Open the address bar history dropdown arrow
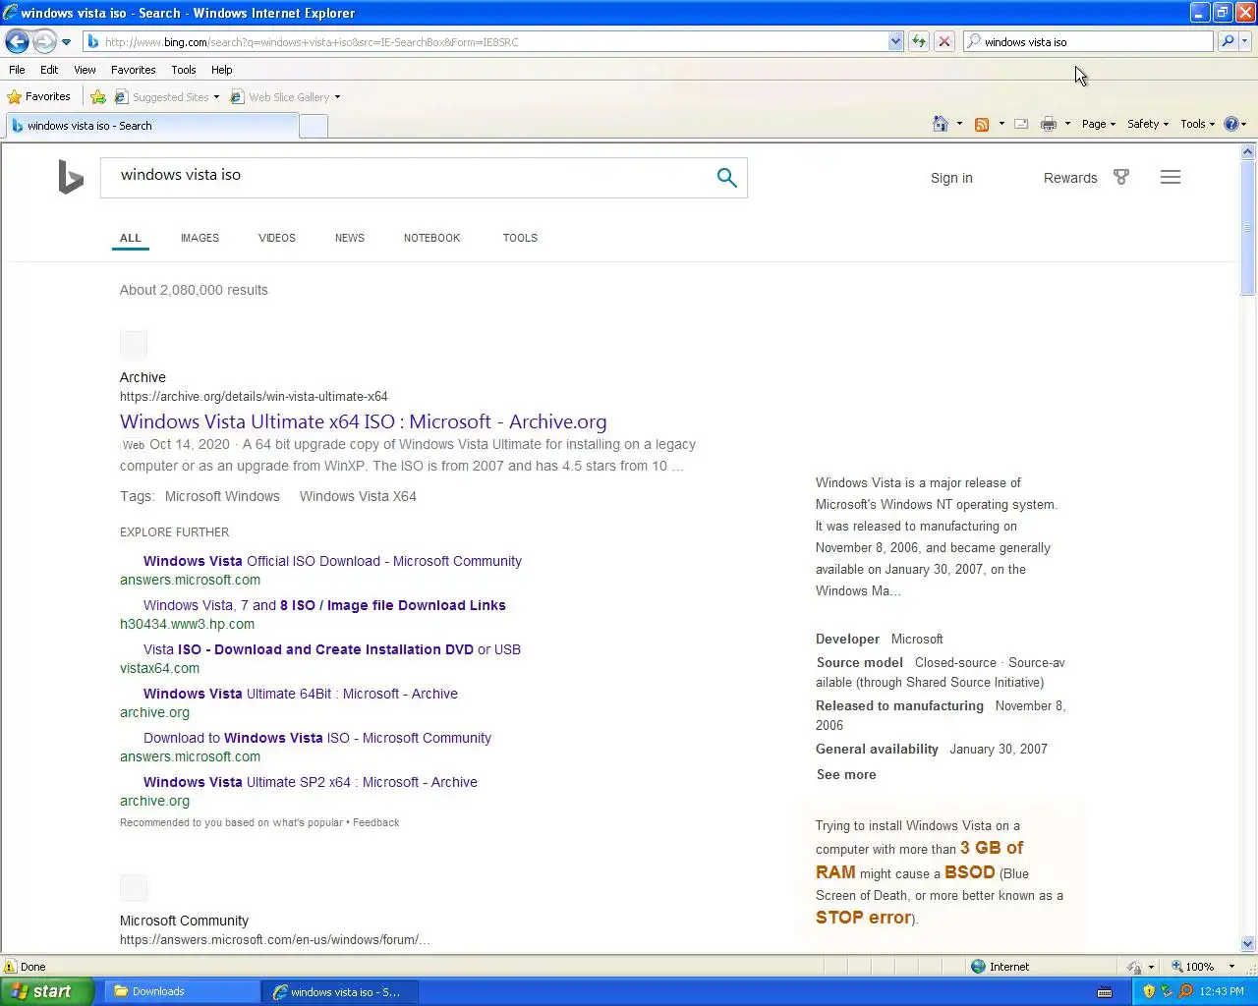The height and width of the screenshot is (1006, 1258). click(895, 41)
